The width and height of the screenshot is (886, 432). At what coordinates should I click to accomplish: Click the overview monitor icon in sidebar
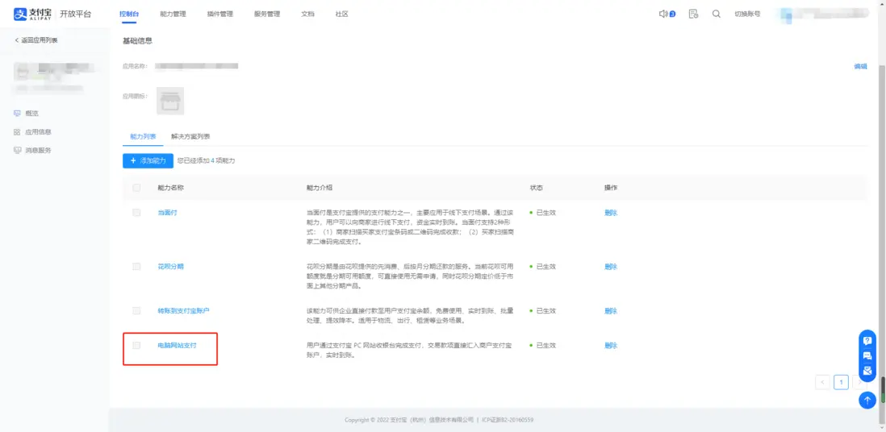pyautogui.click(x=17, y=114)
